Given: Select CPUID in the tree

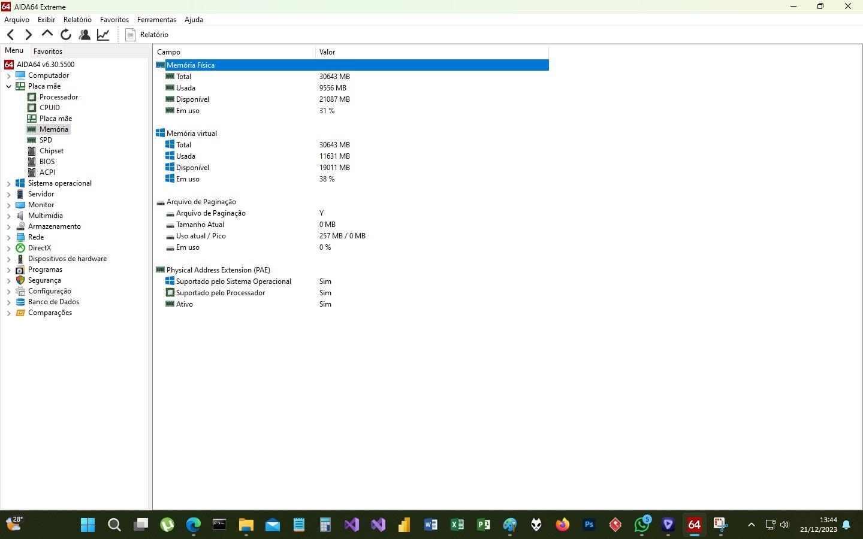Looking at the screenshot, I should [50, 108].
